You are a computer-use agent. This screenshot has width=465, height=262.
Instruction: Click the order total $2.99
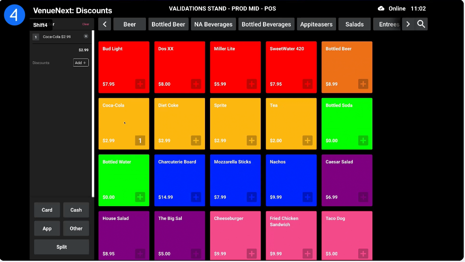pyautogui.click(x=83, y=50)
